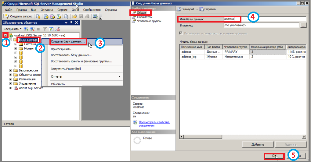Collapse the localhost server node
Image resolution: width=311 pixels, height=162 pixels.
pos(5,35)
